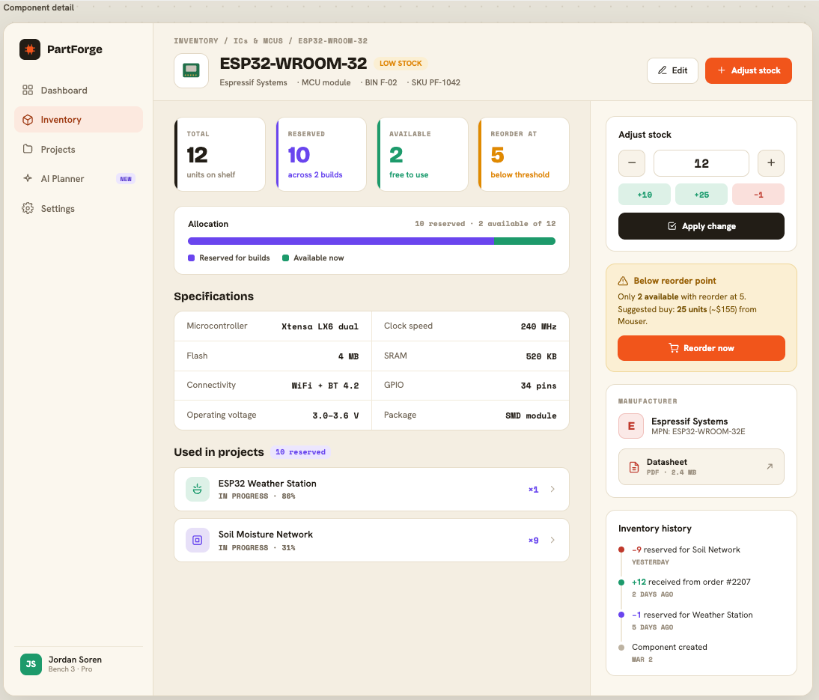Navigate to ICs & MCUs breadcrumb
Image resolution: width=819 pixels, height=700 pixels.
(258, 40)
